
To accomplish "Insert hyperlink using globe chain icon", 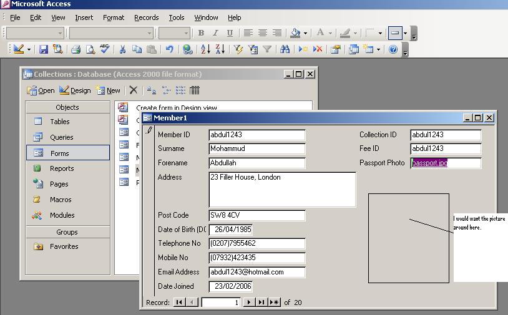I will pyautogui.click(x=188, y=49).
